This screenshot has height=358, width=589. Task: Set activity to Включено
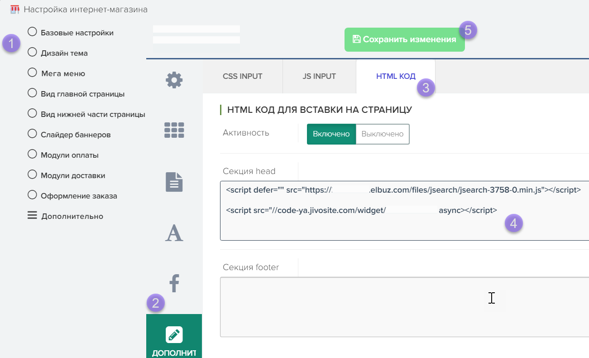(x=331, y=134)
